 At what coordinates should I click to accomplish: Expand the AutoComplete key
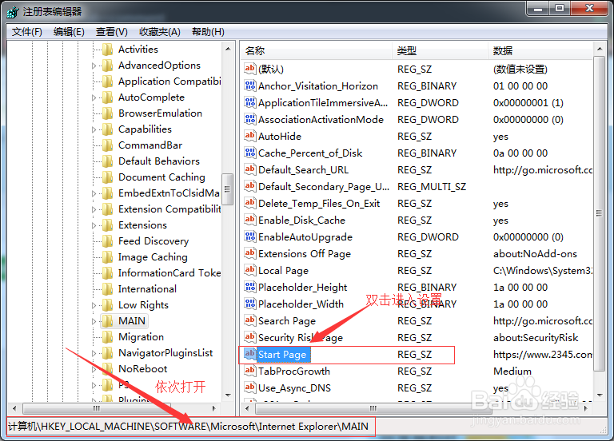point(94,97)
